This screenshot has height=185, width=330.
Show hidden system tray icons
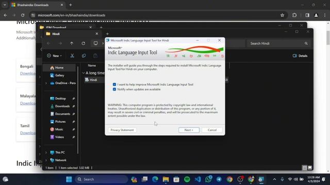tap(274, 179)
